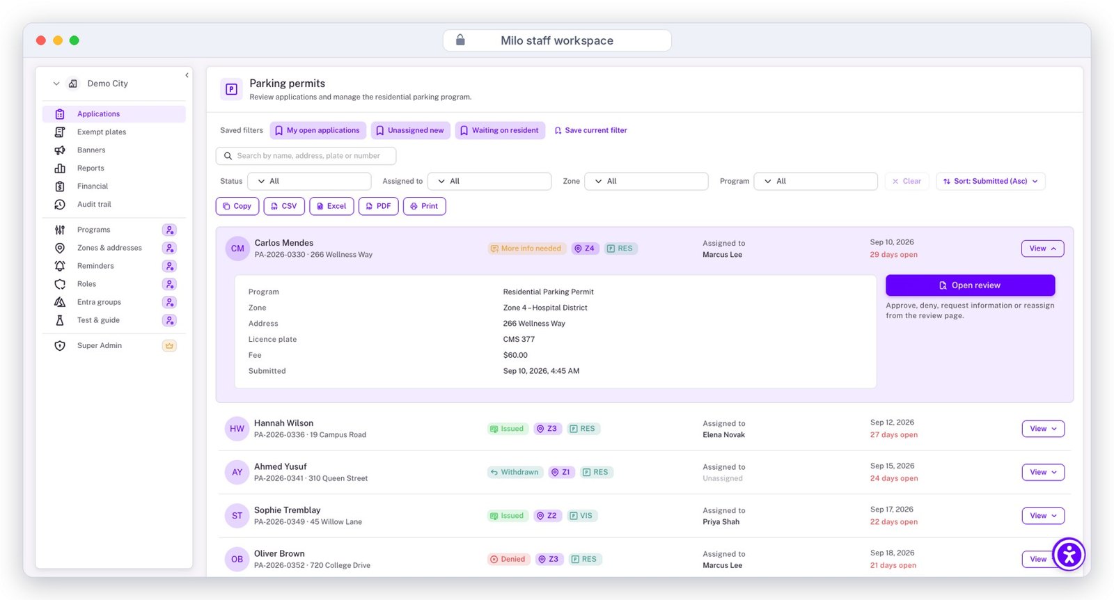Click the lock icon in title bar

(460, 40)
